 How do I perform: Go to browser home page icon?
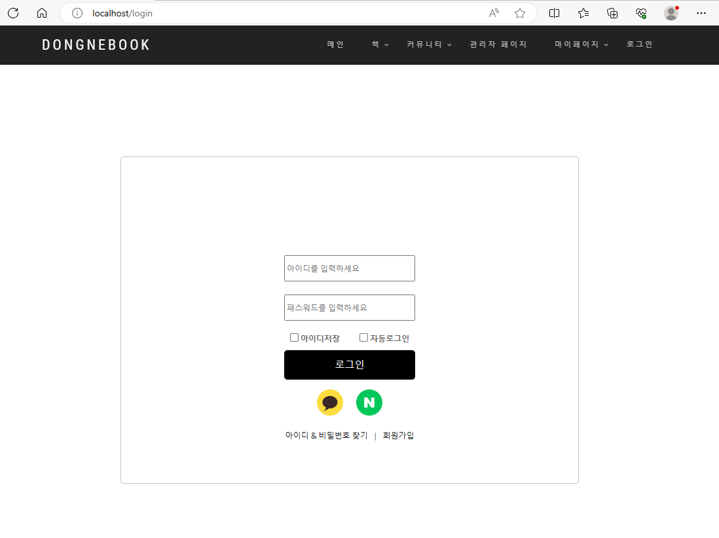[x=42, y=13]
